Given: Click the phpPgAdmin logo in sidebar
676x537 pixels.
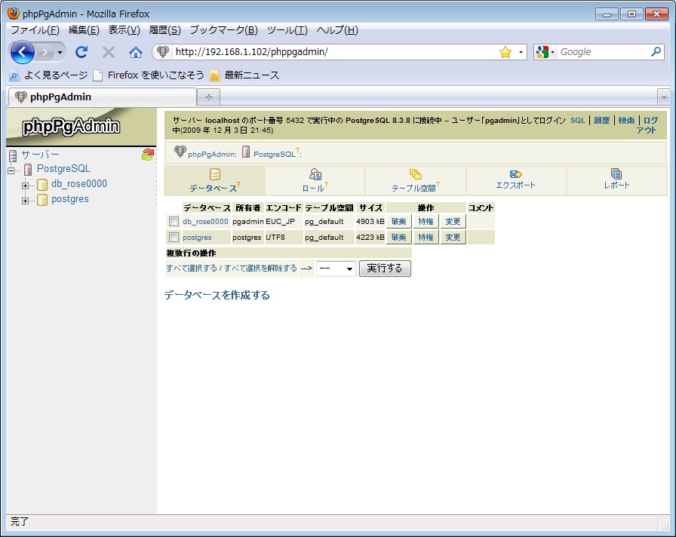Looking at the screenshot, I should 71,127.
